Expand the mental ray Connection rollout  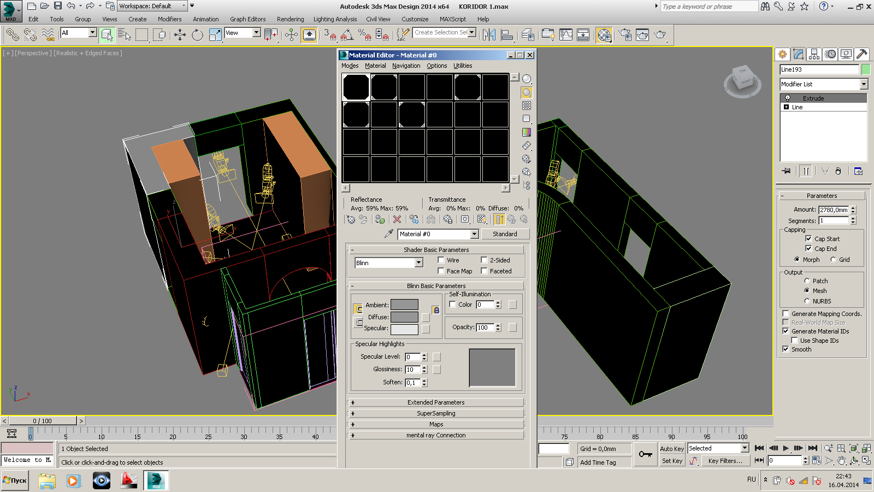(x=436, y=435)
